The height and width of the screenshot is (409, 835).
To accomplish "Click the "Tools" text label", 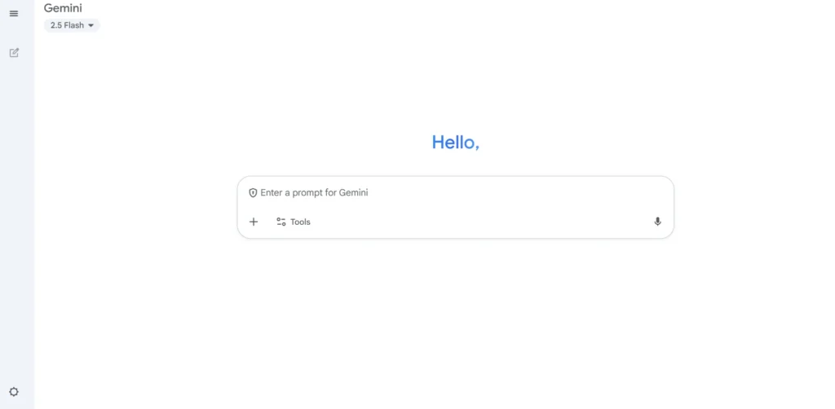I will click(300, 222).
